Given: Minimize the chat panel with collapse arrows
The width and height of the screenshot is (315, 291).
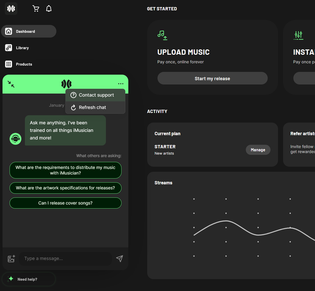Looking at the screenshot, I should tap(11, 84).
